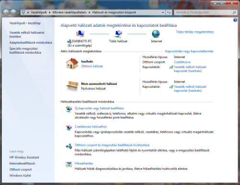Select Minden vezérlőpultelem breadcrumb

pyautogui.click(x=70, y=12)
